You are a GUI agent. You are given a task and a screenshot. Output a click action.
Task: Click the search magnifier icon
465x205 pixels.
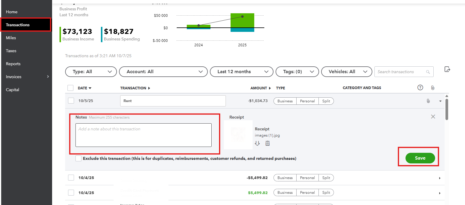coord(428,72)
